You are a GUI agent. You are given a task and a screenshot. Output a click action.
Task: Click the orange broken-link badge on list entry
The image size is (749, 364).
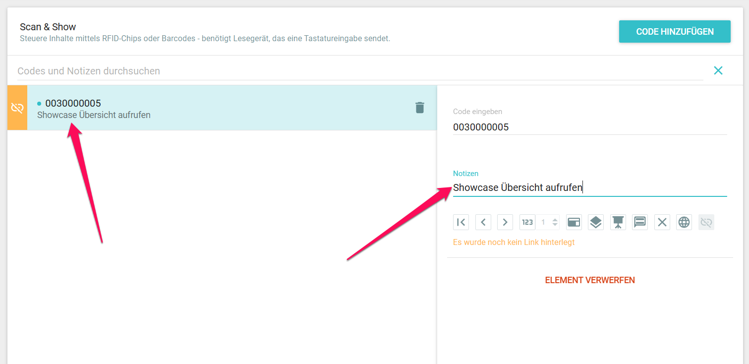(x=17, y=108)
